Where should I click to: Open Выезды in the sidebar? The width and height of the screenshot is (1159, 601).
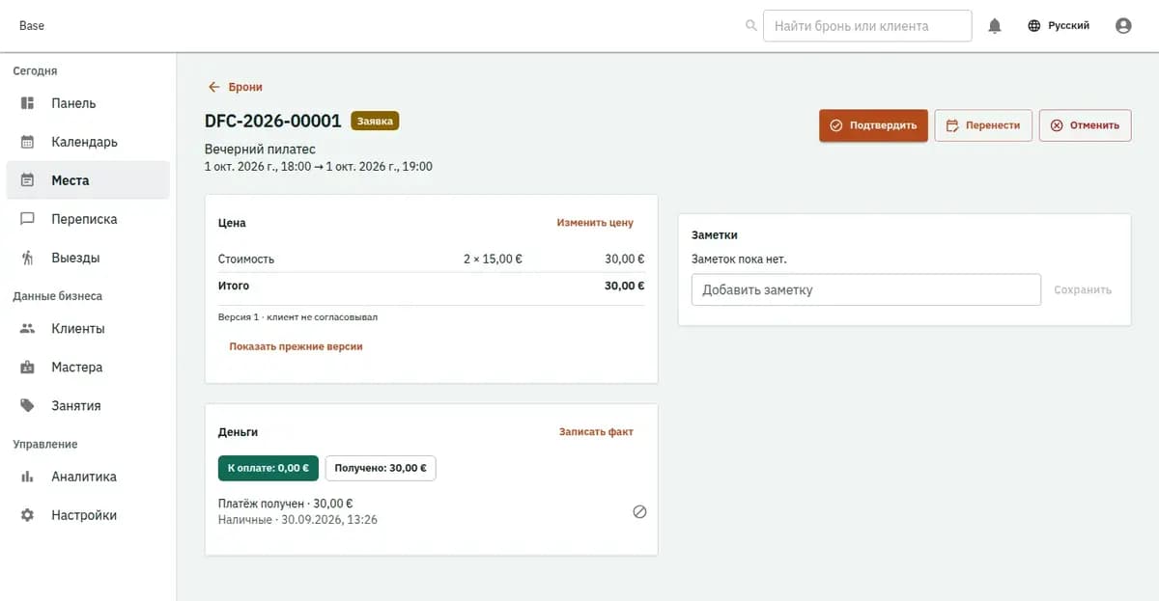[88, 258]
